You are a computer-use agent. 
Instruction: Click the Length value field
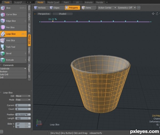[22, 118]
